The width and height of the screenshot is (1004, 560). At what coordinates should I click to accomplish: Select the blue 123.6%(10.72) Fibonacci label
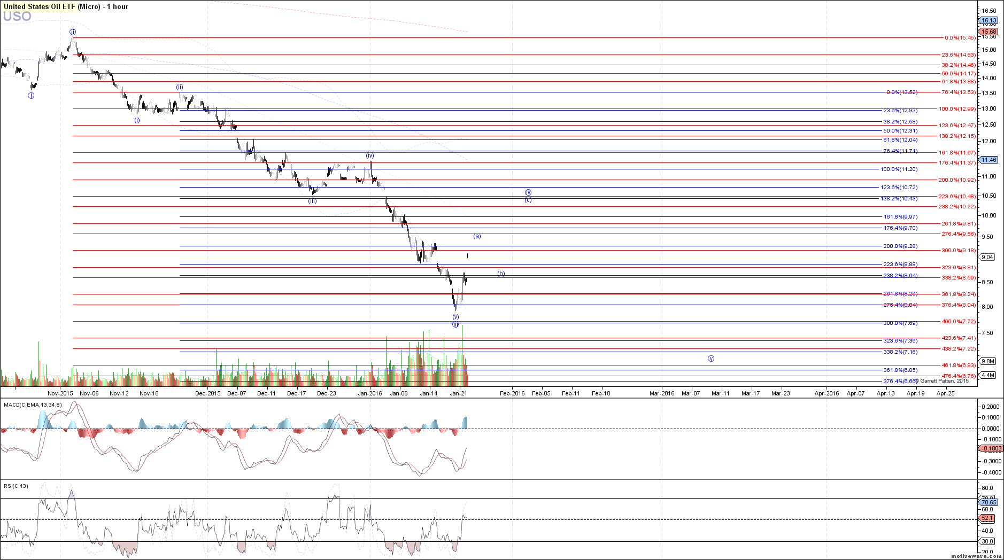(899, 188)
